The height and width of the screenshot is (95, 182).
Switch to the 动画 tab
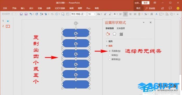coord(48,8)
